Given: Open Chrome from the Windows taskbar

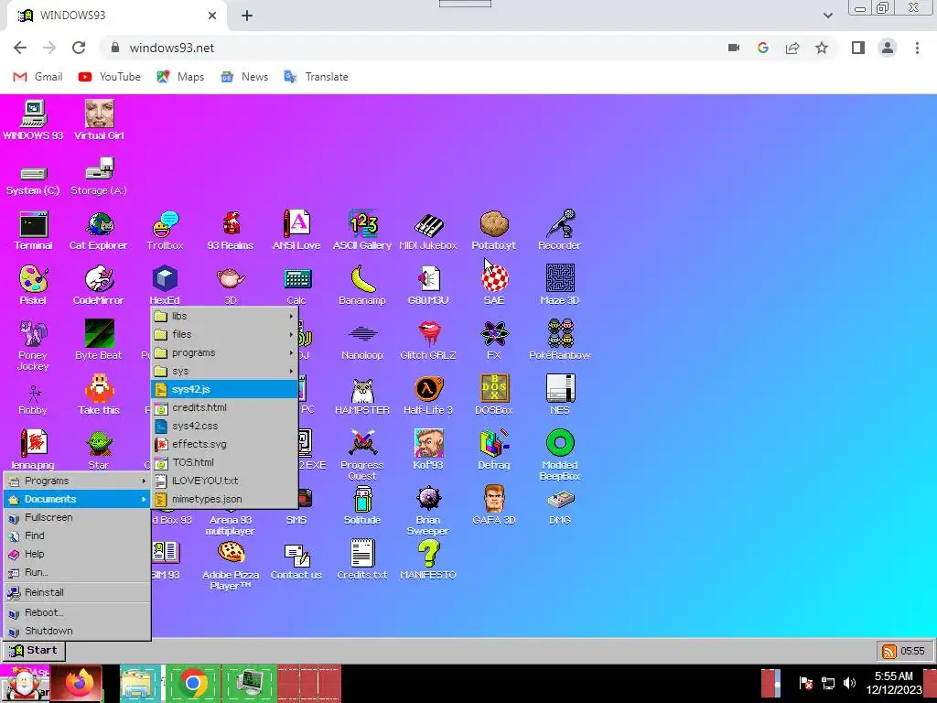Looking at the screenshot, I should pos(193,683).
